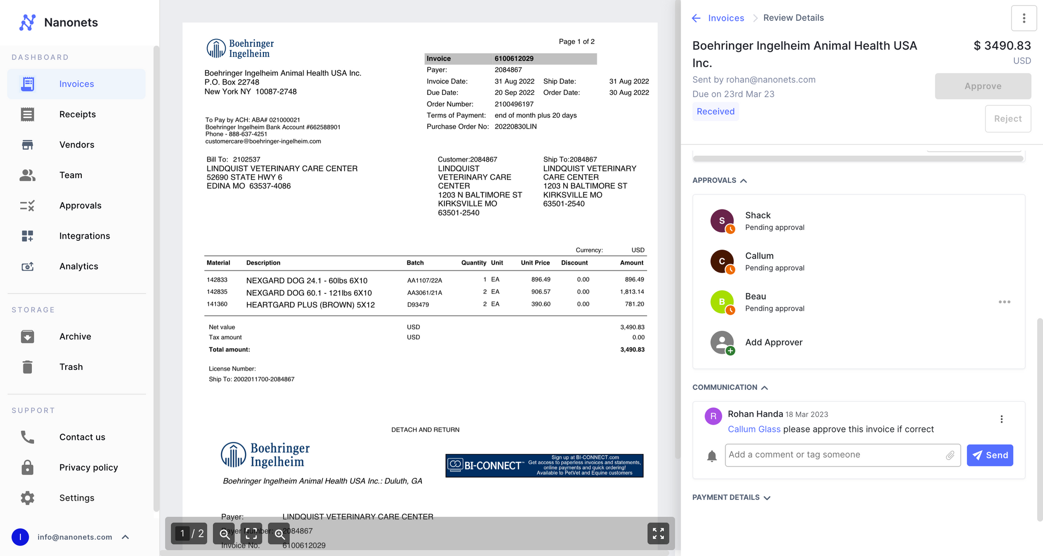Open Approvals from the sidebar
The width and height of the screenshot is (1043, 556).
(x=80, y=205)
